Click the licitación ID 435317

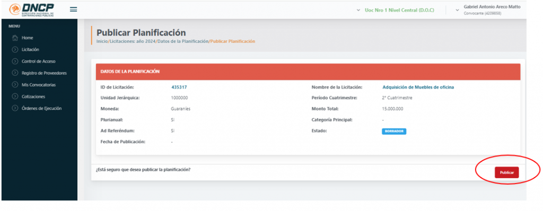pos(179,87)
